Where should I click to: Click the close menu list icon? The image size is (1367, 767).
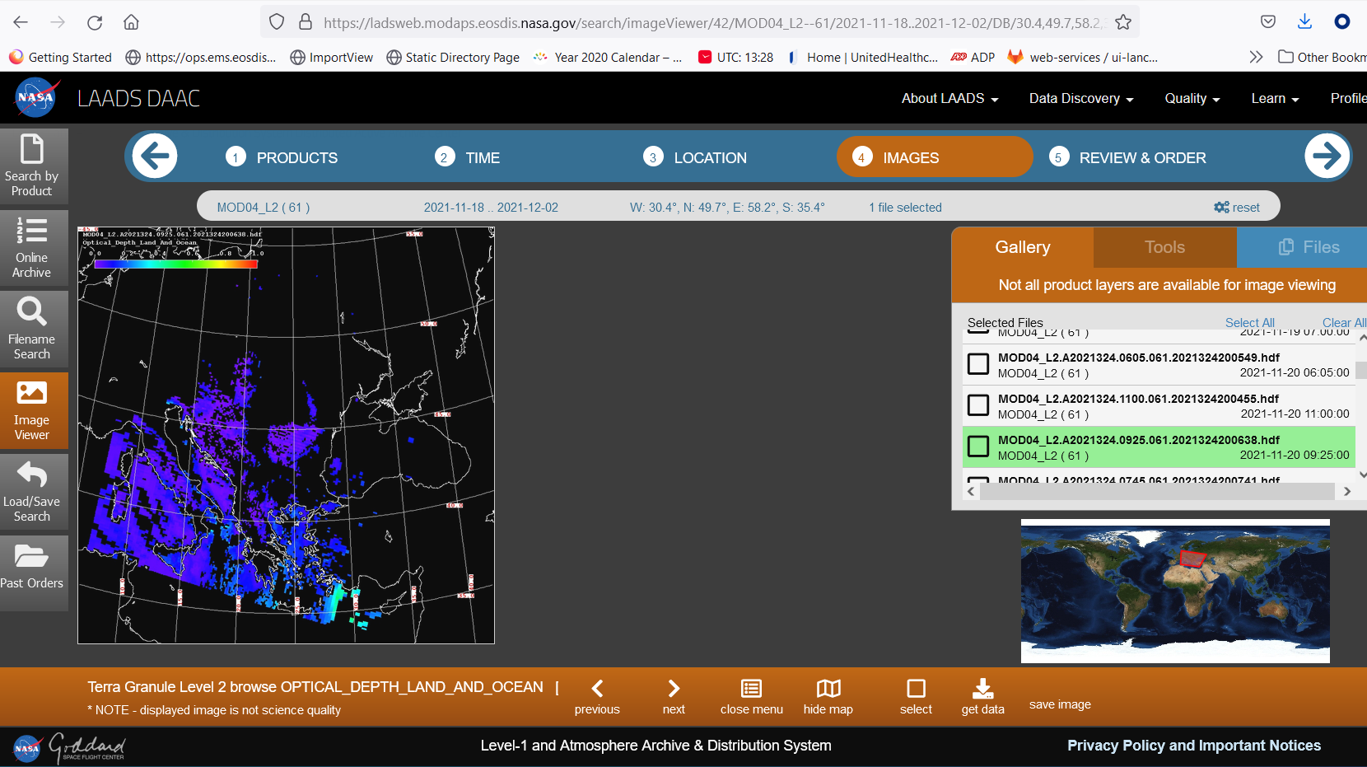coord(751,689)
